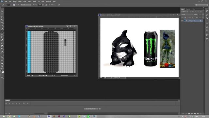Screen dimensions: 209x118
Task: Click the Opacity 100% field in options bar
Action: click(40, 5)
